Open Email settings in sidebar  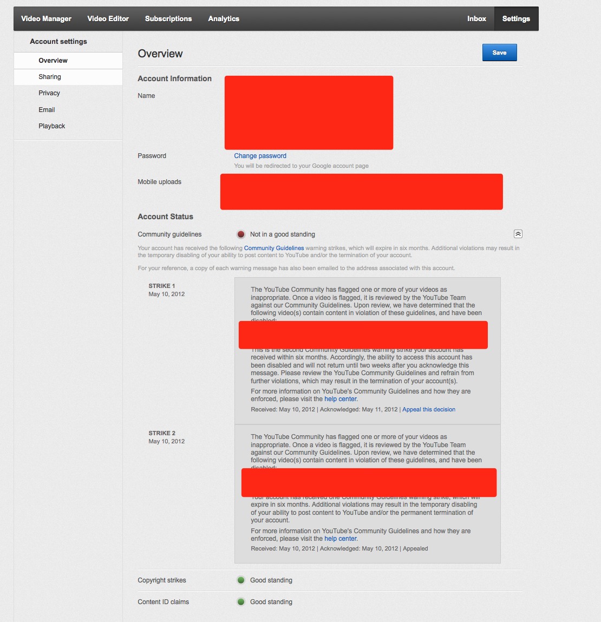click(x=47, y=109)
